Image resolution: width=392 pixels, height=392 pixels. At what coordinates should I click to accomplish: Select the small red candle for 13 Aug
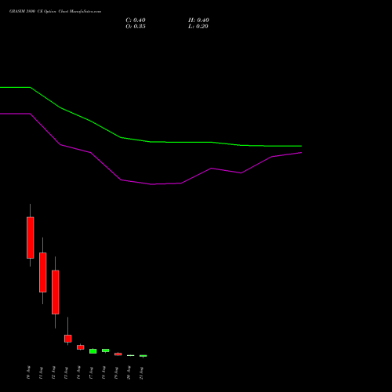[68, 339]
